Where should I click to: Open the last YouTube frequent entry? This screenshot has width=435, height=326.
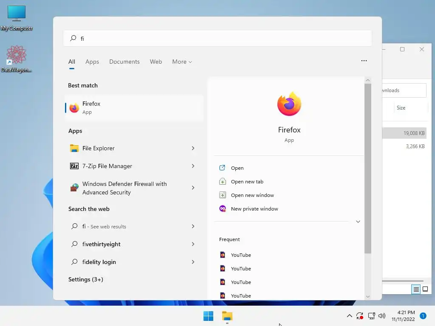[x=241, y=296]
